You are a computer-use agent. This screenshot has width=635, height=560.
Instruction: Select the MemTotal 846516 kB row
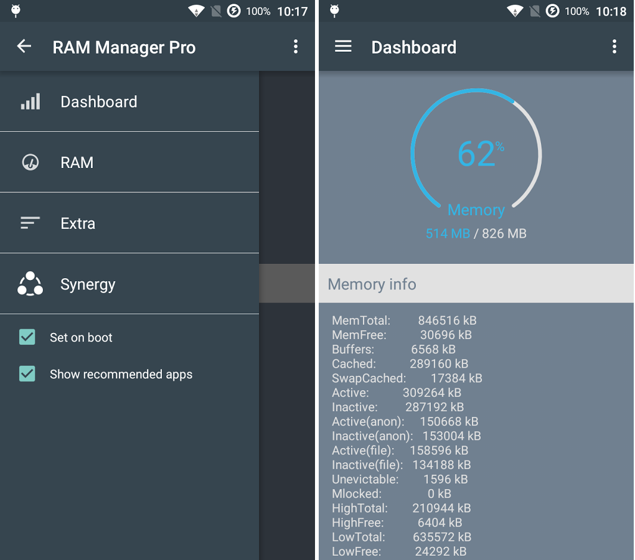[x=404, y=320]
